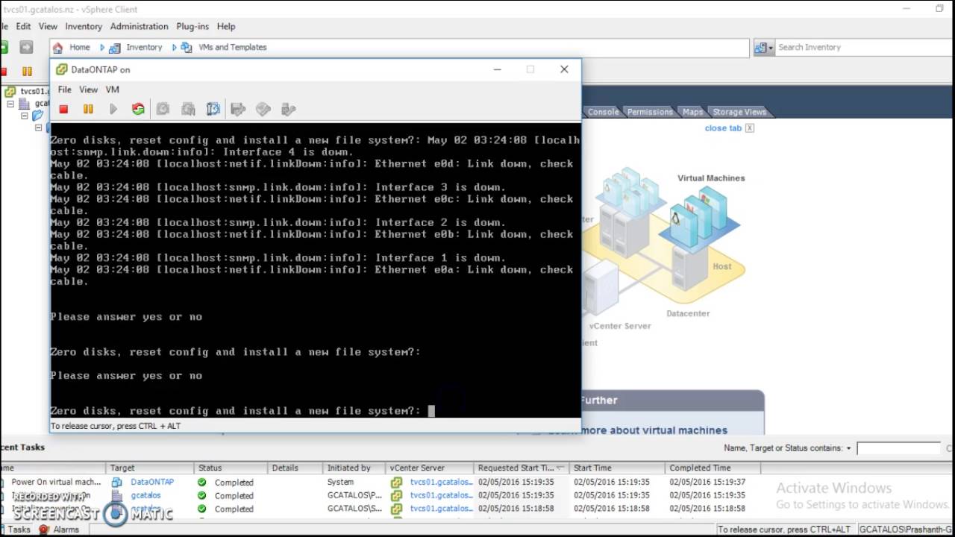This screenshot has height=537, width=955.
Task: Click the Connect USB device icon in console toolbar
Action: (288, 110)
